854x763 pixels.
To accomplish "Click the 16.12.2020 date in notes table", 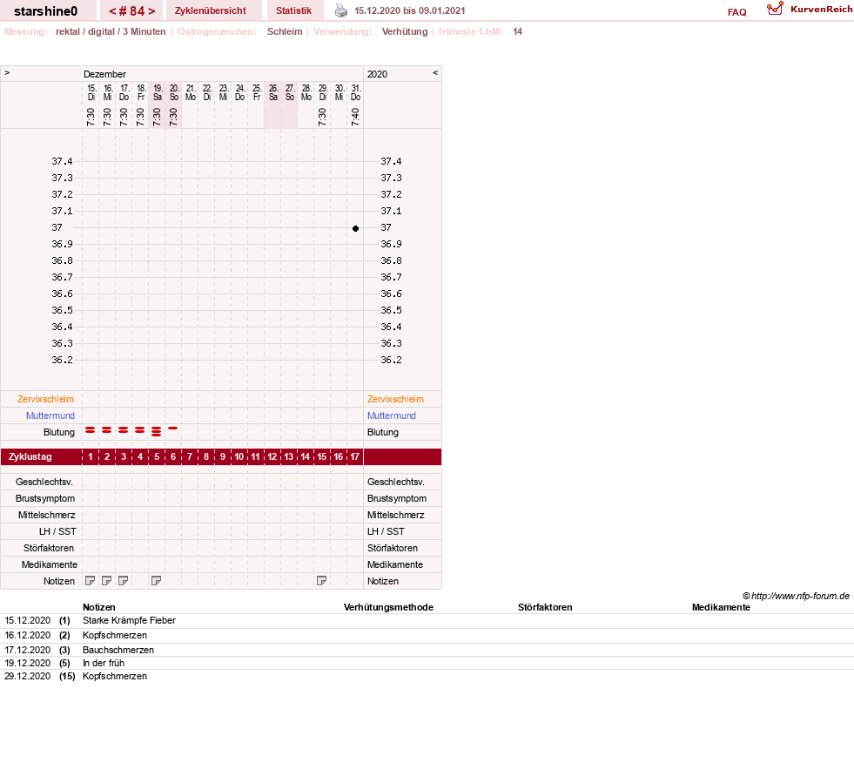I will point(27,635).
